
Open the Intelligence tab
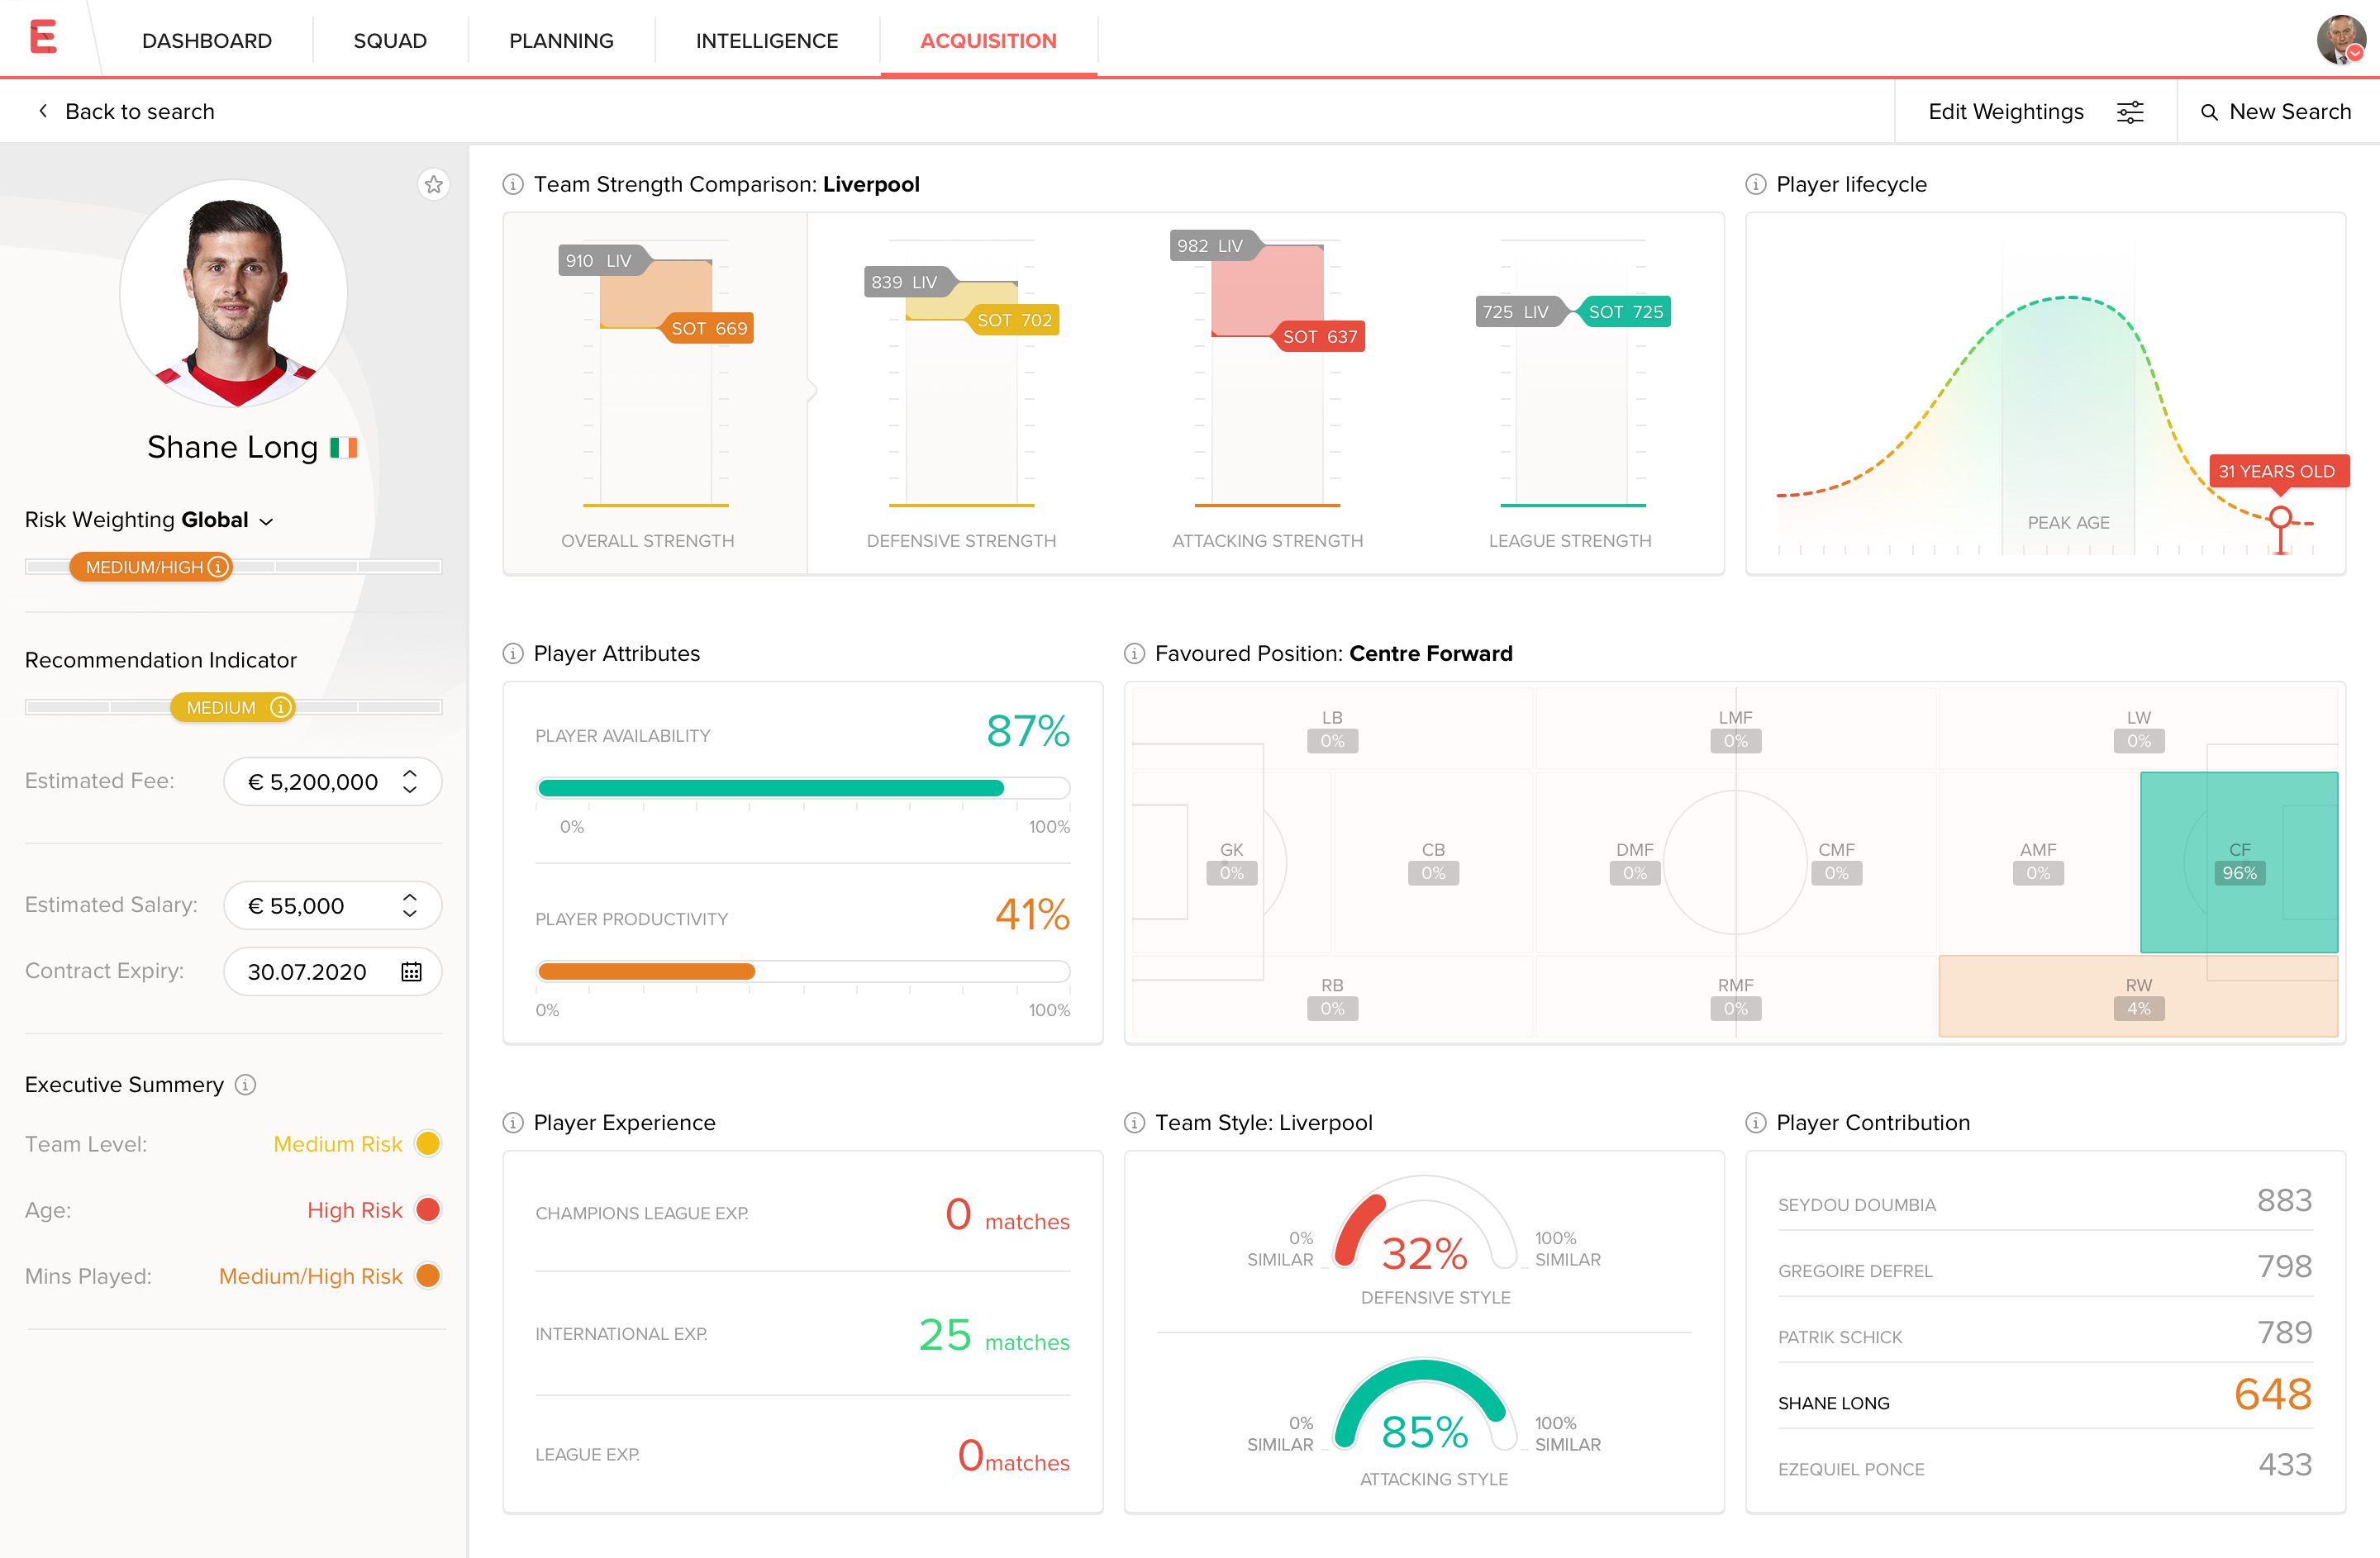767,40
